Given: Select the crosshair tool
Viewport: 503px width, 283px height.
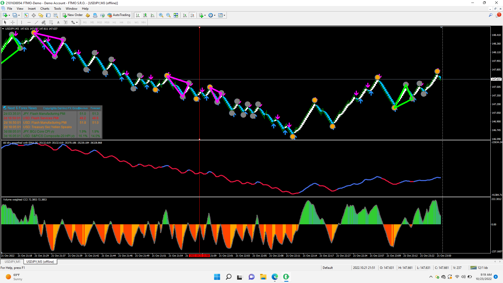Looking at the screenshot, I should coord(13,23).
